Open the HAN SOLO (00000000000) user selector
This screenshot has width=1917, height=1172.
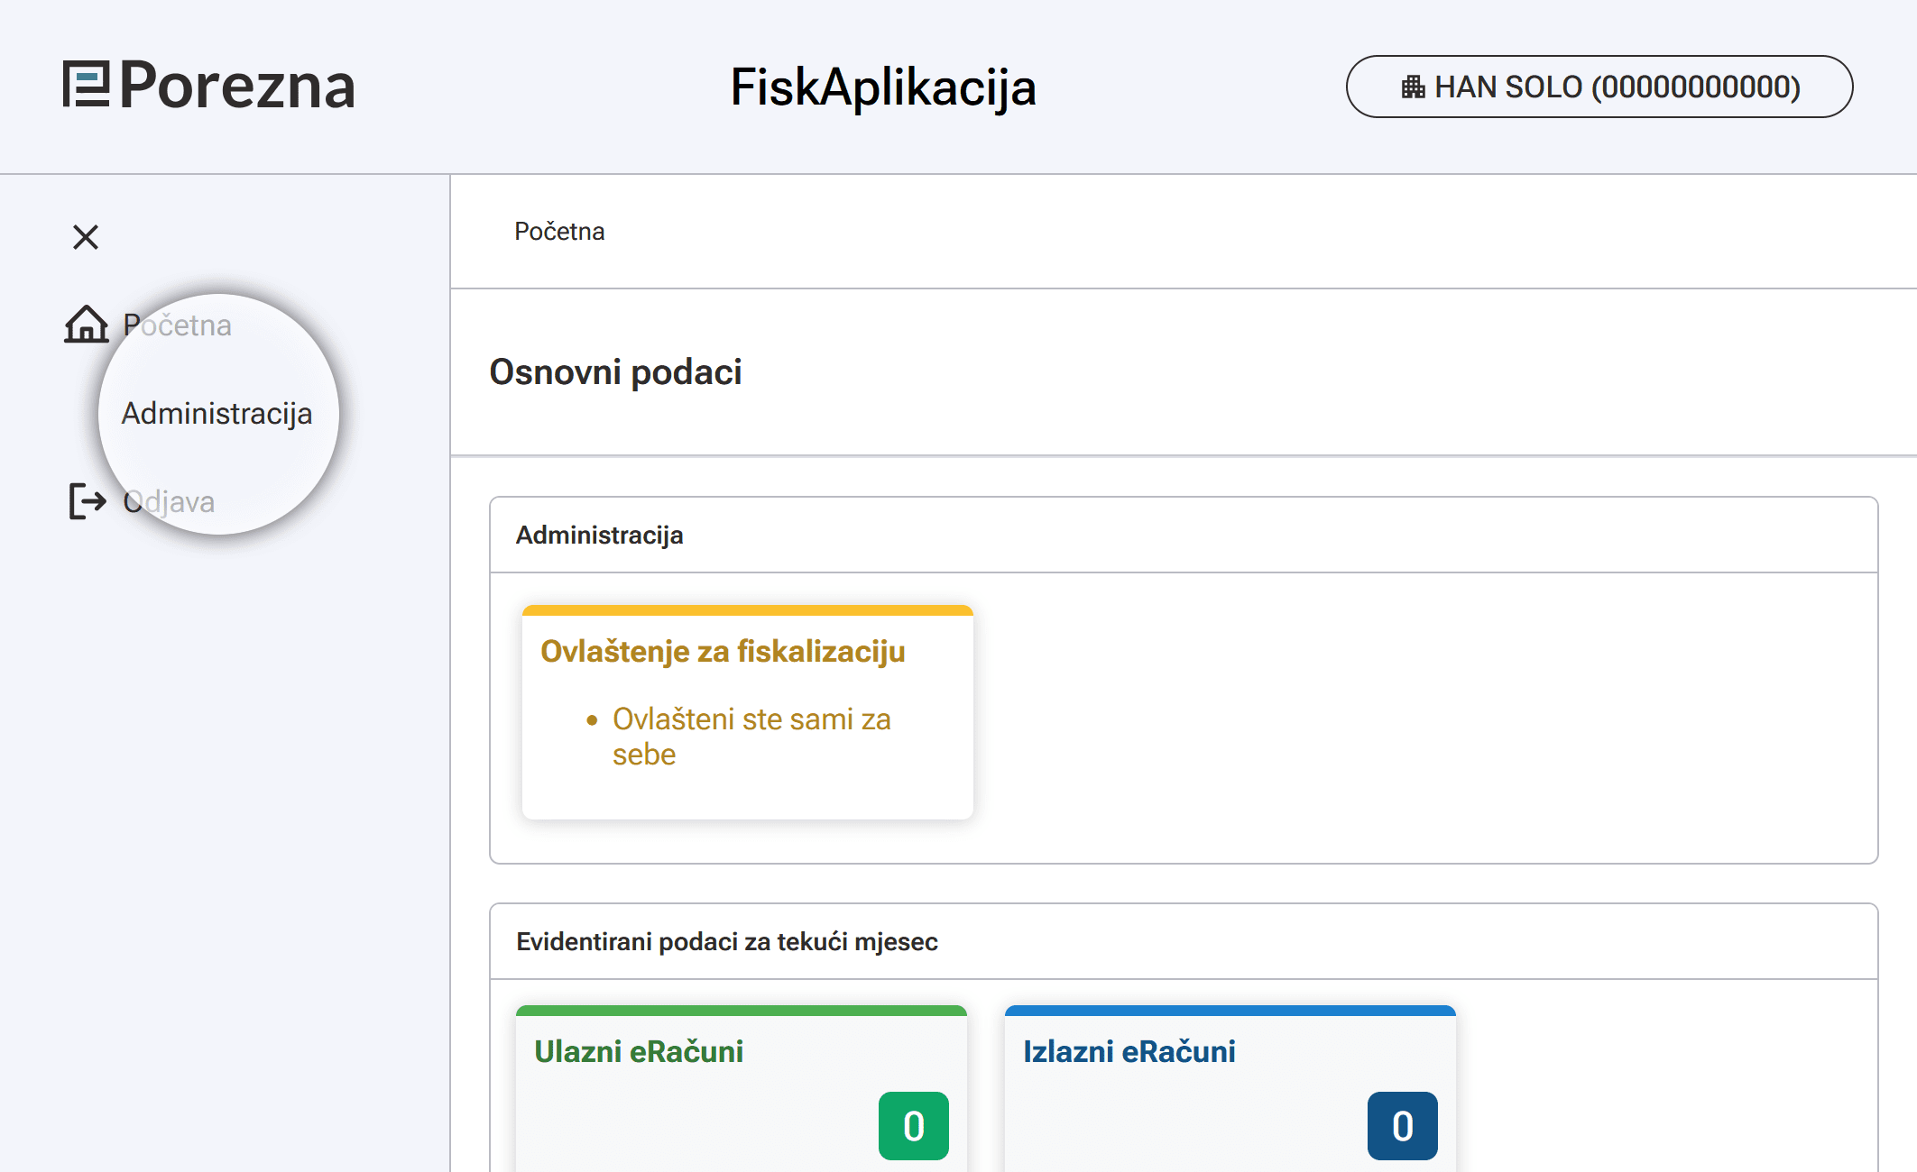click(x=1599, y=87)
